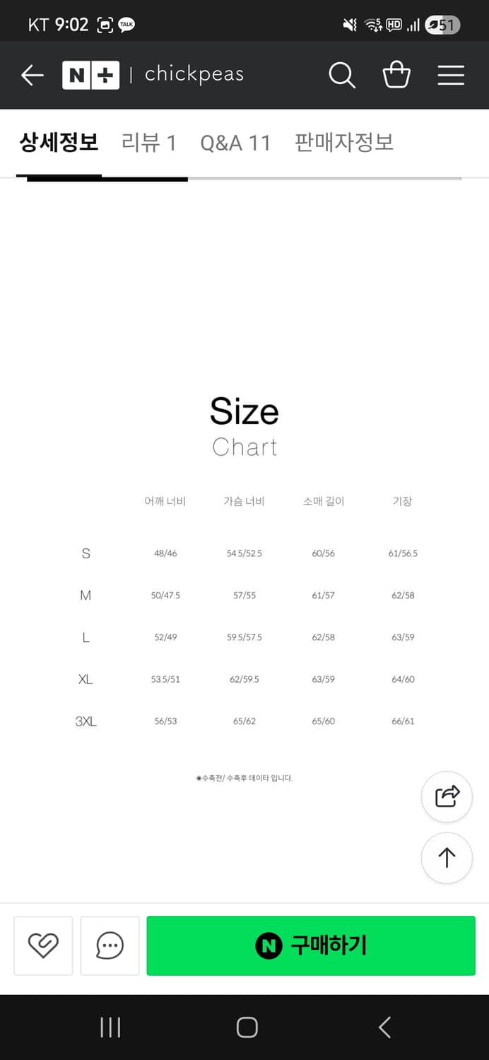The height and width of the screenshot is (1060, 489).
Task: Add product to wishlist with heart icon
Action: point(43,946)
